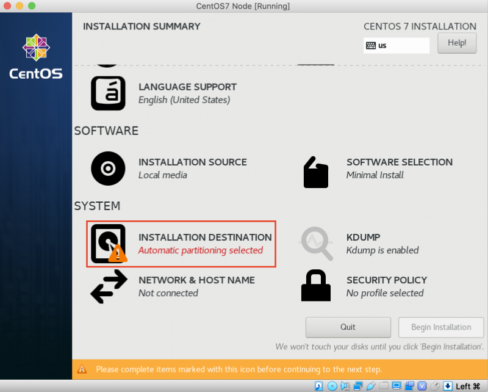Click VirtualBox keyboard capture arrow icon
The height and width of the screenshot is (392, 488).
click(448, 386)
